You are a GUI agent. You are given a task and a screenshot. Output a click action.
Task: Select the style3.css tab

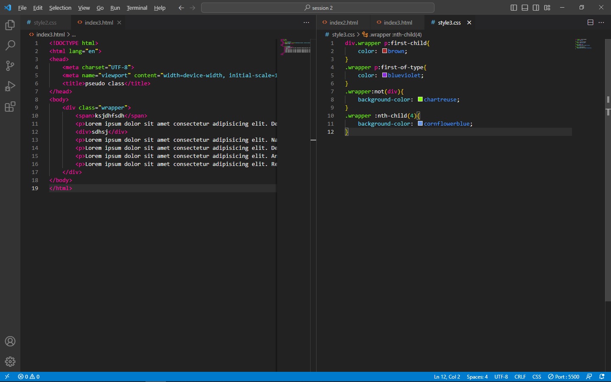(449, 22)
